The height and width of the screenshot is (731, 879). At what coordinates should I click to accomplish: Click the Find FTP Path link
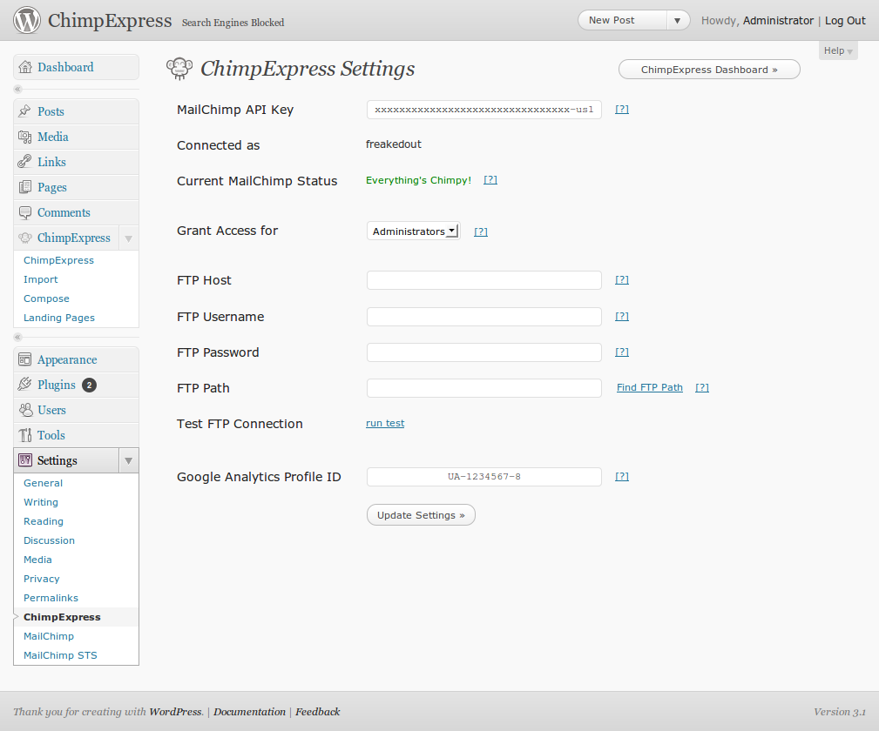[x=650, y=387]
